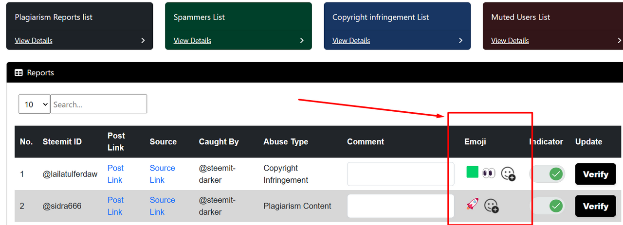Open the add emoji picker in row 2
The image size is (623, 225).
point(492,206)
